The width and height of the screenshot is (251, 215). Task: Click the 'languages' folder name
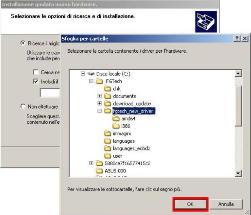tap(124, 141)
